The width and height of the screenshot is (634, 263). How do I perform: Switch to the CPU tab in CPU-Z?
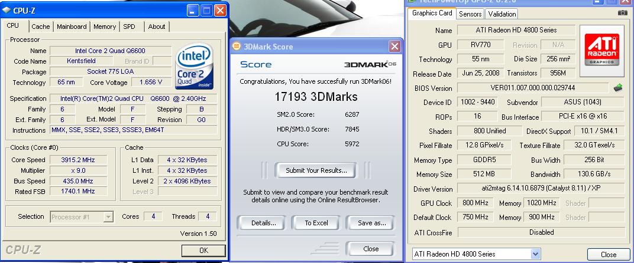[x=14, y=26]
